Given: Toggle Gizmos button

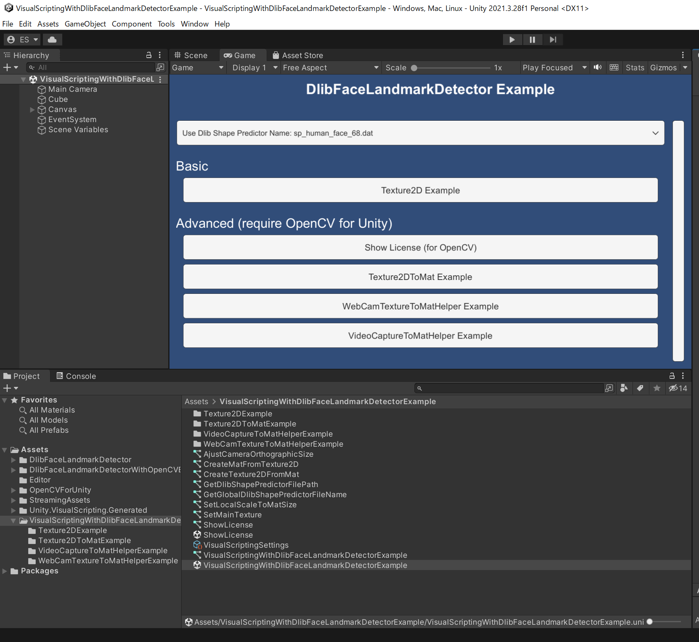Looking at the screenshot, I should pyautogui.click(x=663, y=68).
